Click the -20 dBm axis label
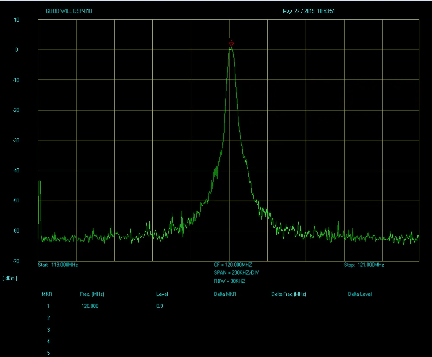Image resolution: width=432 pixels, height=357 pixels. (x=16, y=110)
